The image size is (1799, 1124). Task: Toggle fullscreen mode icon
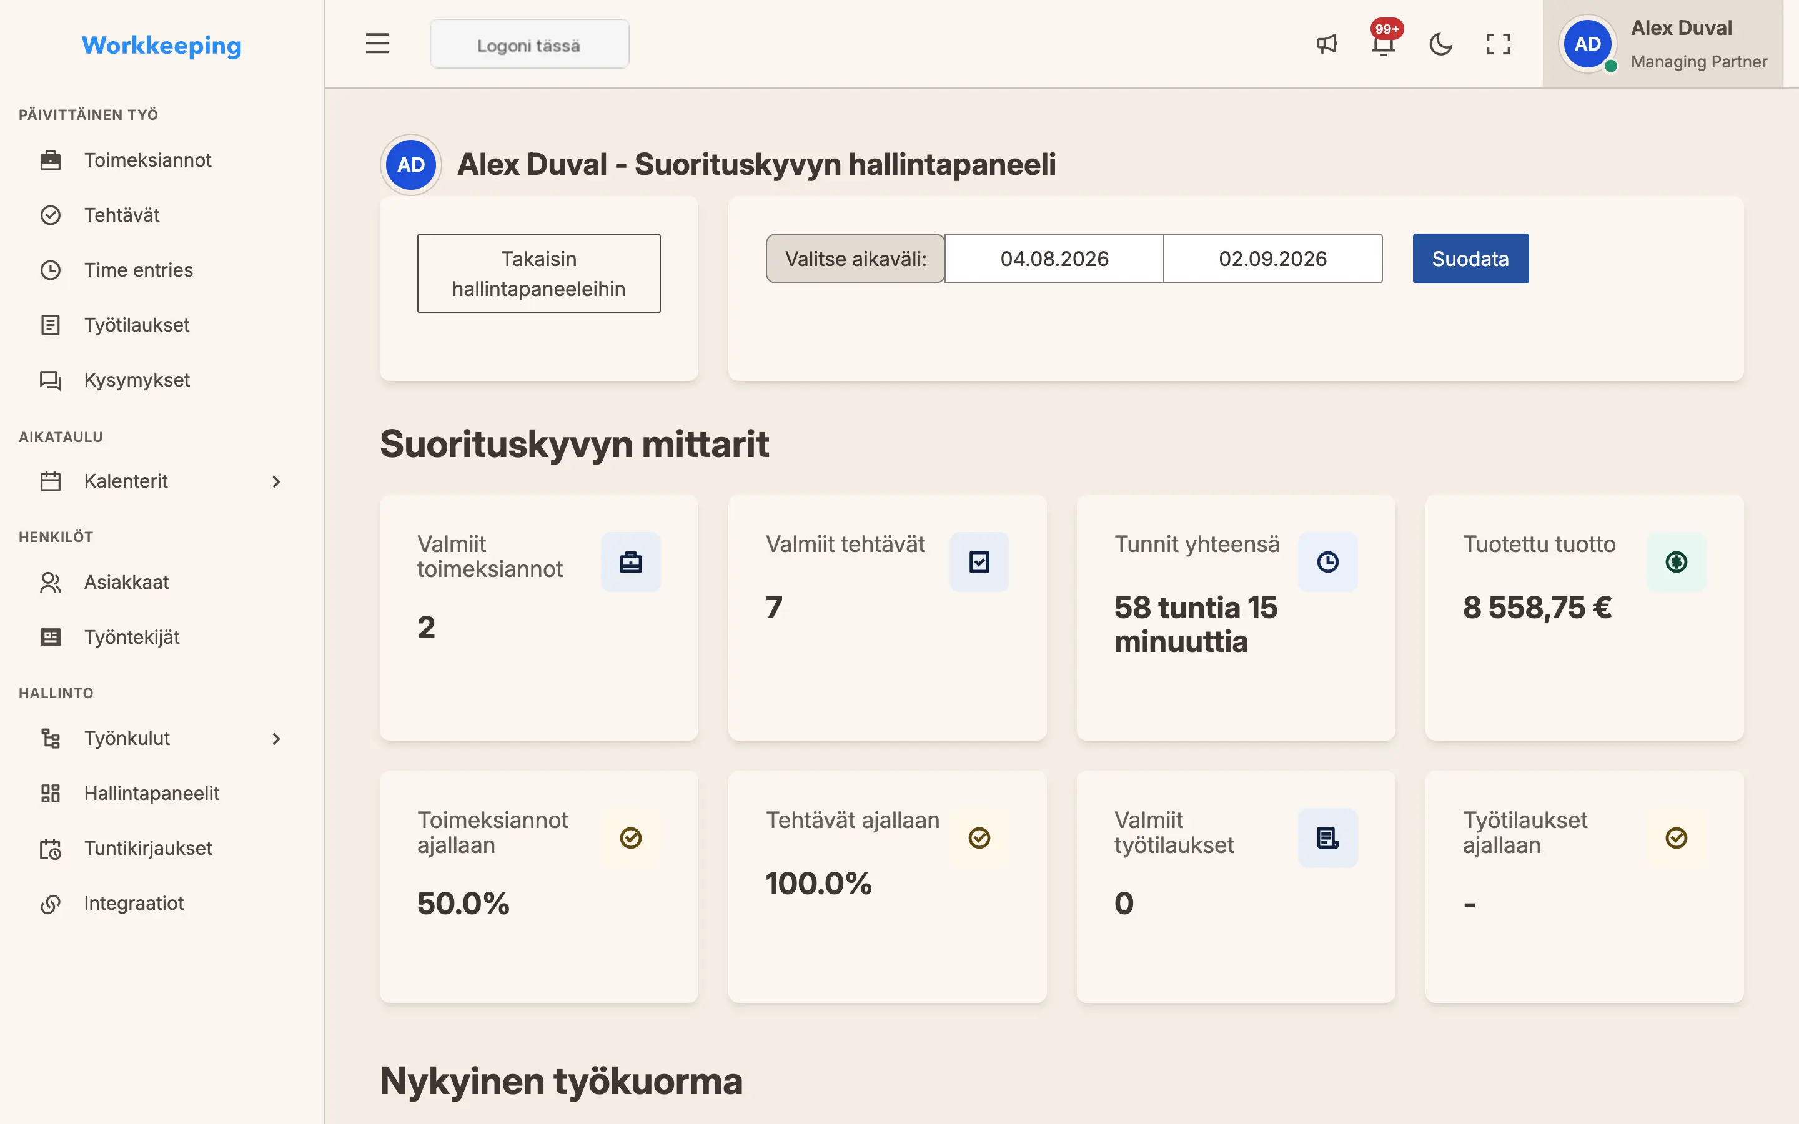click(x=1498, y=44)
